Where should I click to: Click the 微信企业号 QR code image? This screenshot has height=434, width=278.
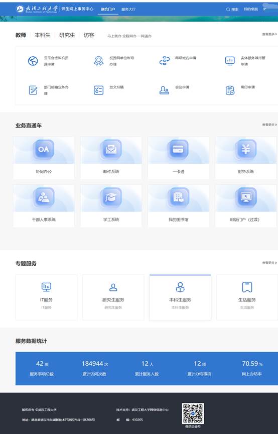pyautogui.click(x=193, y=413)
